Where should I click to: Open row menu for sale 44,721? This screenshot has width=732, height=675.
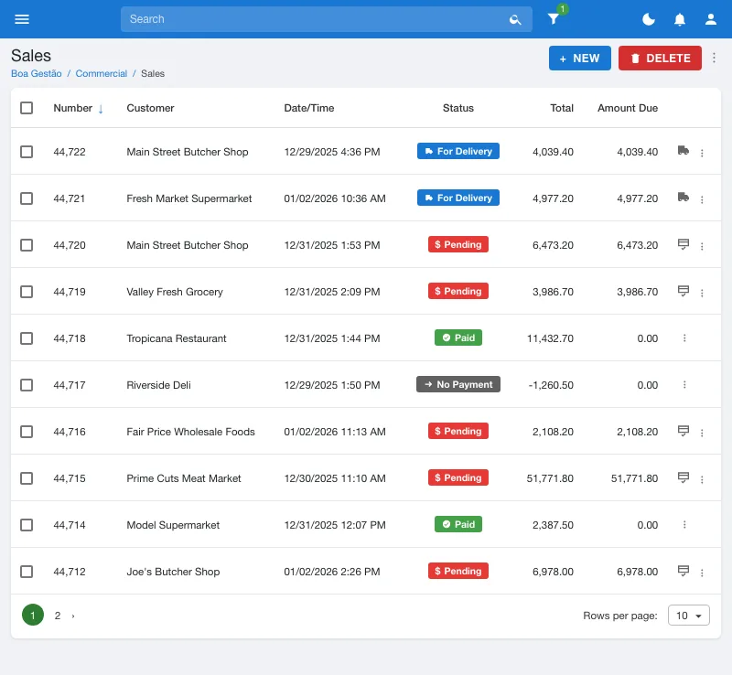click(x=702, y=199)
